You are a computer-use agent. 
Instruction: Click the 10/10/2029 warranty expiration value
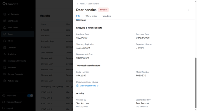(x=83, y=48)
